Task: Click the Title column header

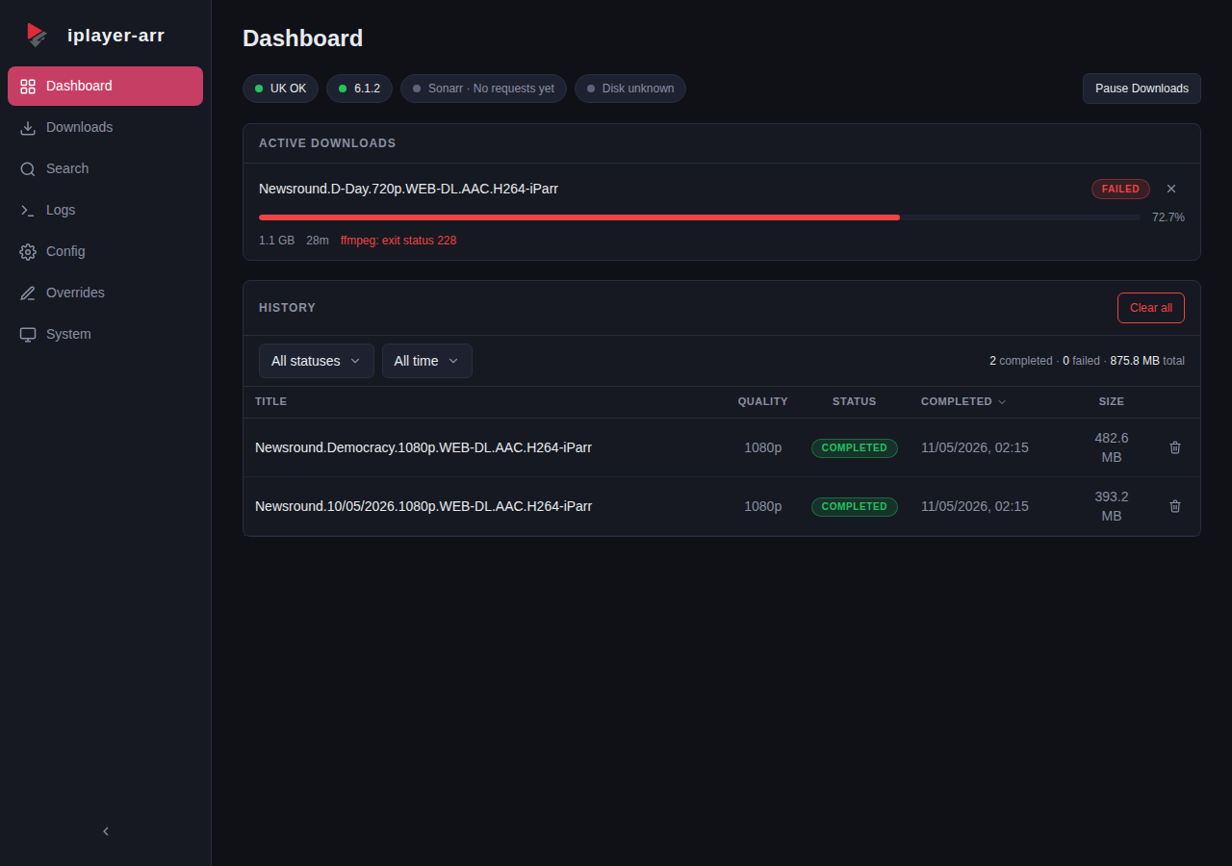Action: (x=270, y=401)
